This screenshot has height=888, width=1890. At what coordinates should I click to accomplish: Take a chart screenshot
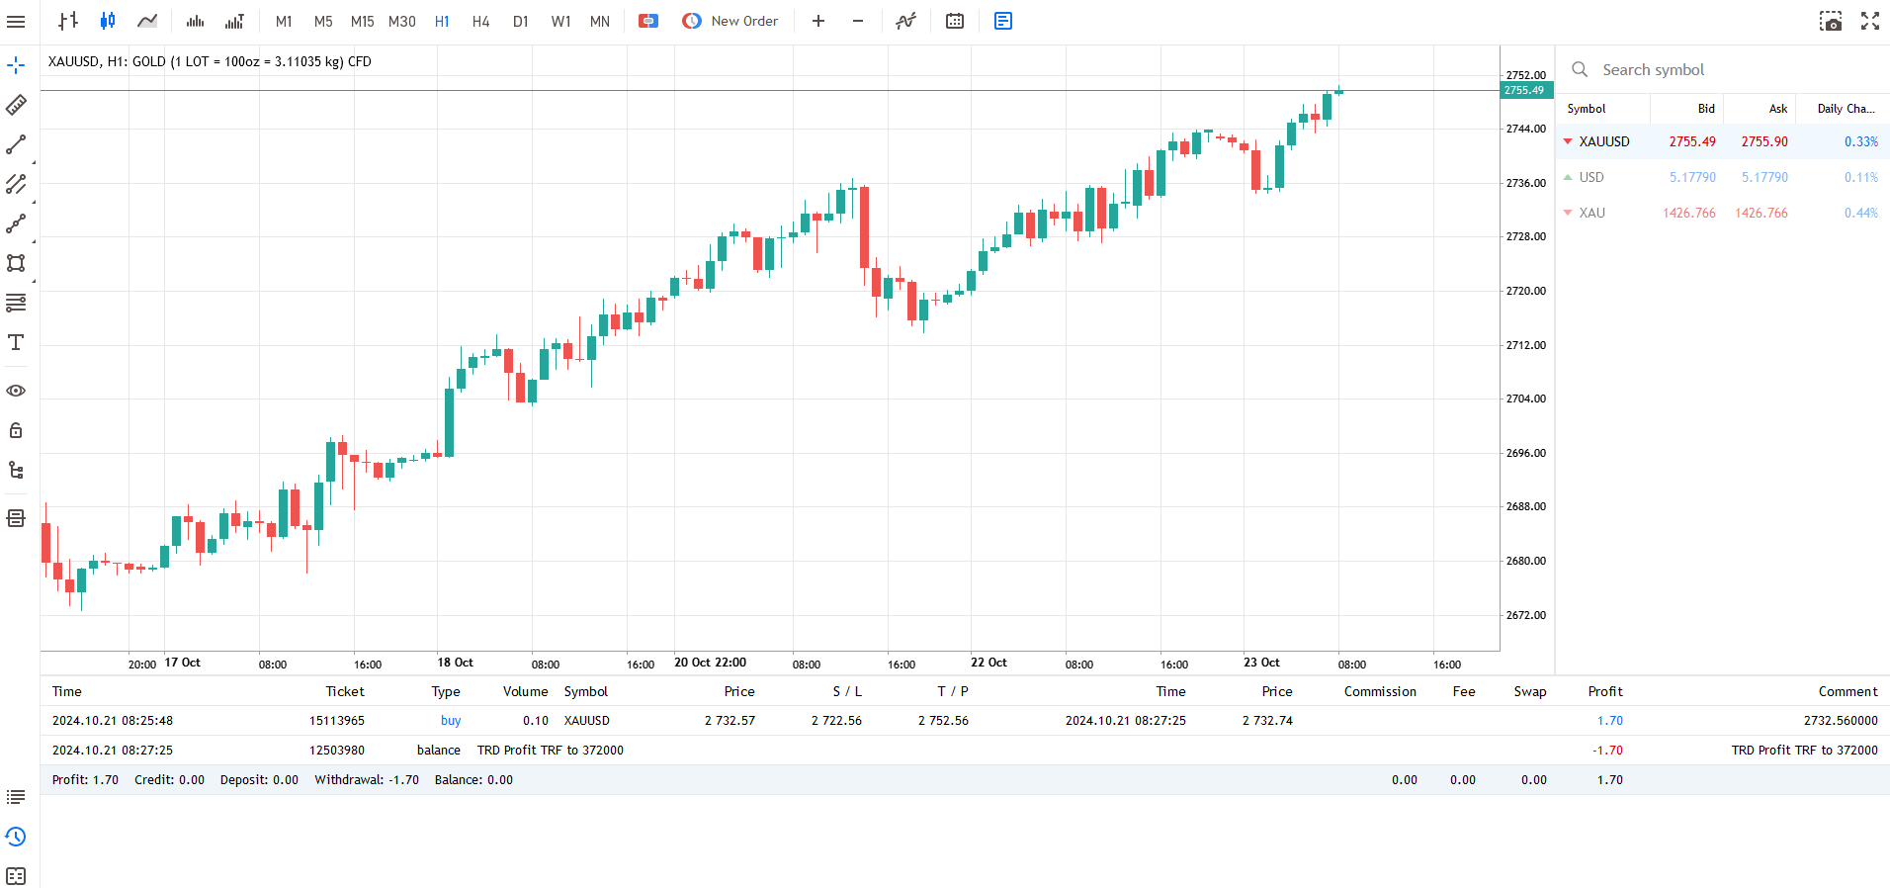pos(1831,21)
